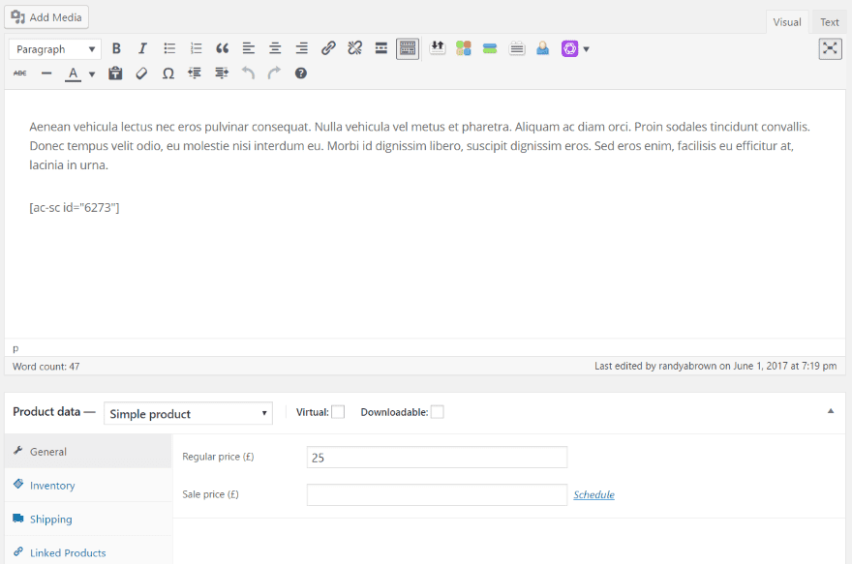Click the Add Media button
This screenshot has height=564, width=852.
click(46, 17)
